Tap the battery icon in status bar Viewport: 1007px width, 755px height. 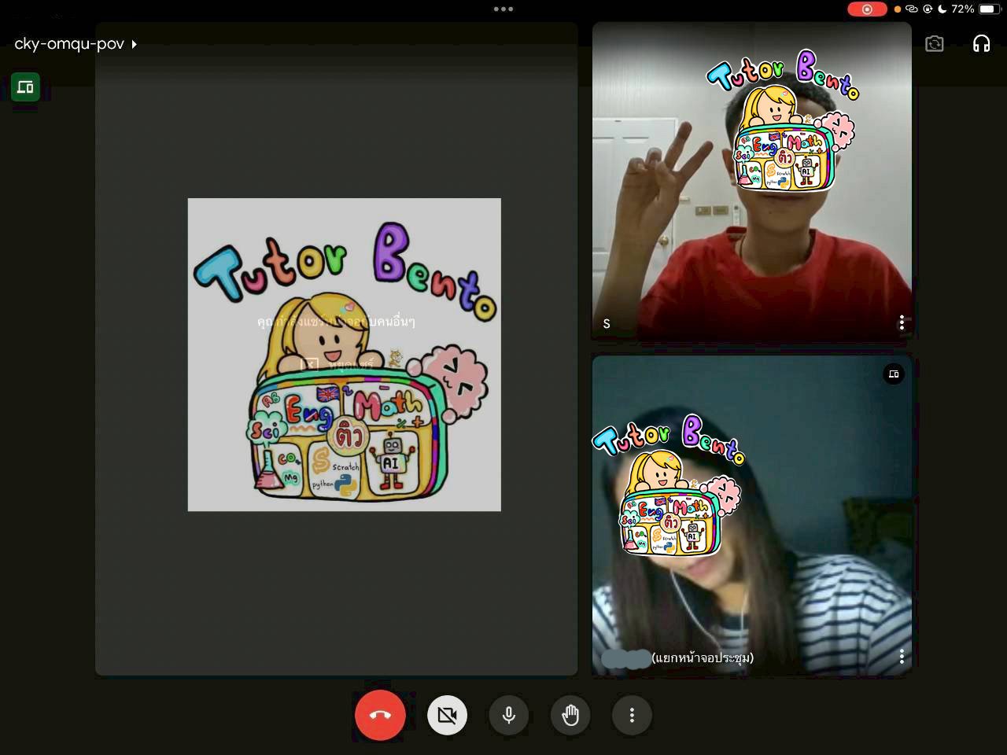click(x=988, y=9)
